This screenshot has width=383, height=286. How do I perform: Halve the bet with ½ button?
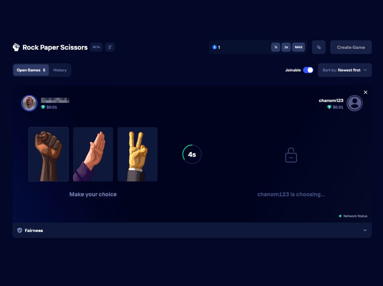[x=276, y=47]
